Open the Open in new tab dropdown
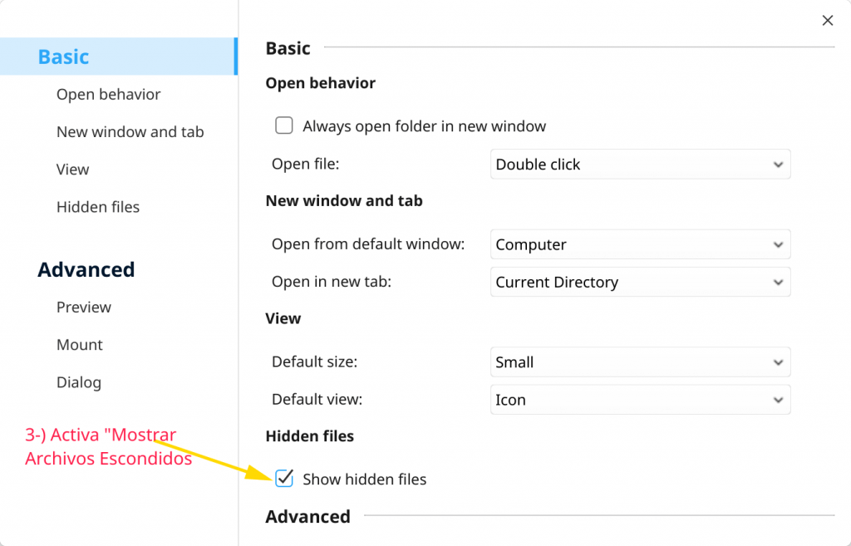The width and height of the screenshot is (851, 546). pos(640,283)
